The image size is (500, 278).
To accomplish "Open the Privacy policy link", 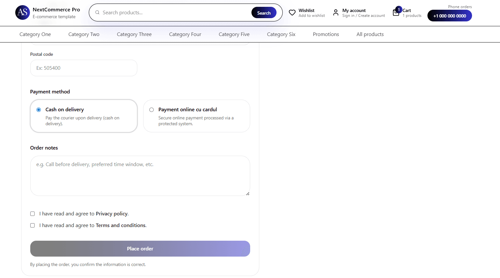I will coord(112,213).
